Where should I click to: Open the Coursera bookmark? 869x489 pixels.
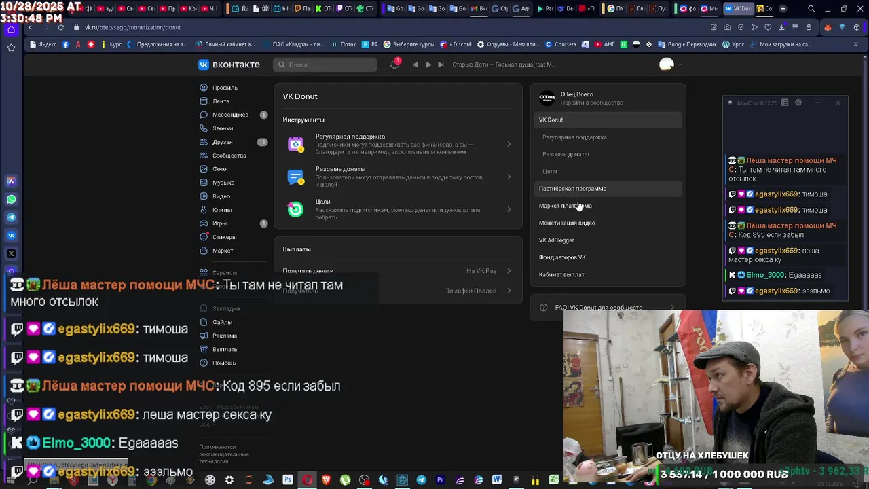560,44
